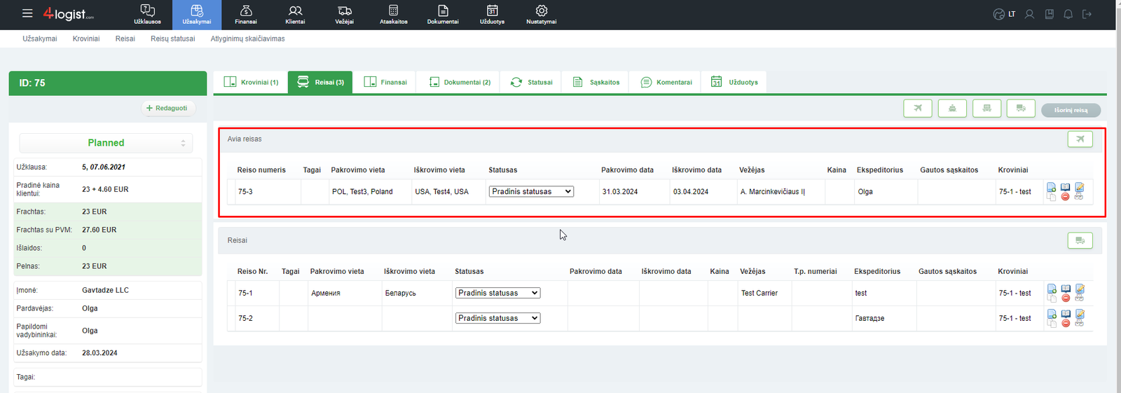Open the Vežėjai carriers section
The image size is (1121, 393).
tap(345, 15)
